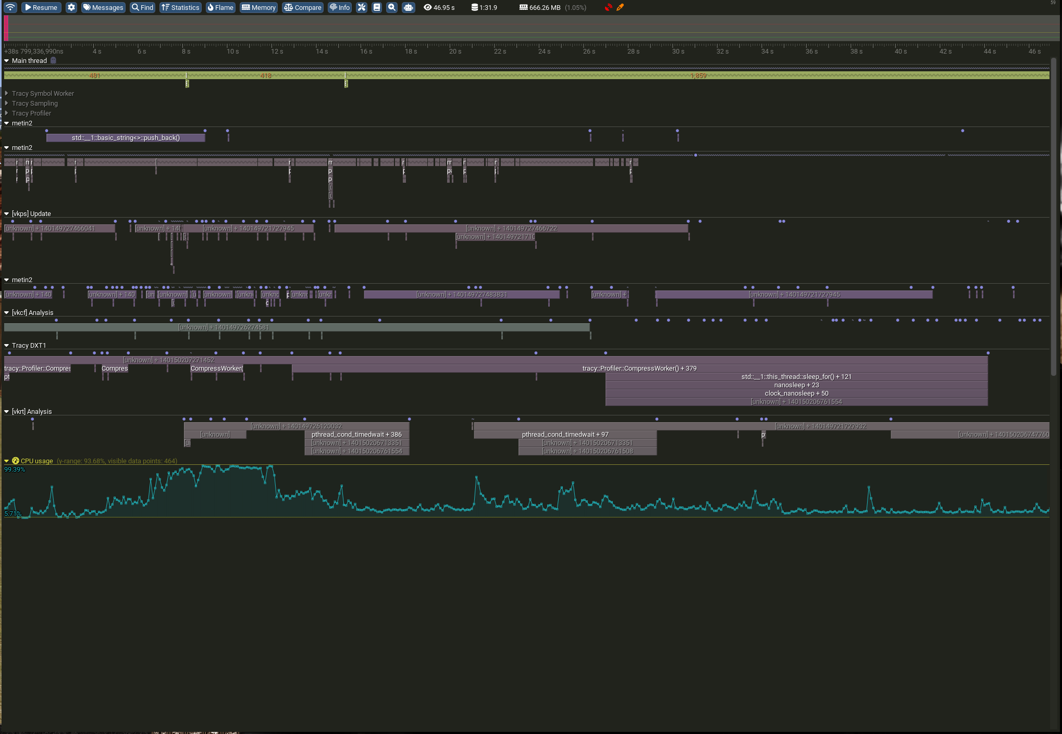Select the [unknown] + 140149726274581 zone
1062x734 pixels.
pos(297,327)
